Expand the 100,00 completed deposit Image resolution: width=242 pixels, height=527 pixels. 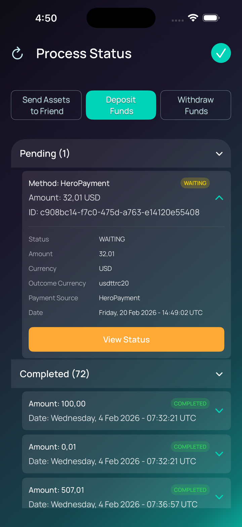pos(219,411)
